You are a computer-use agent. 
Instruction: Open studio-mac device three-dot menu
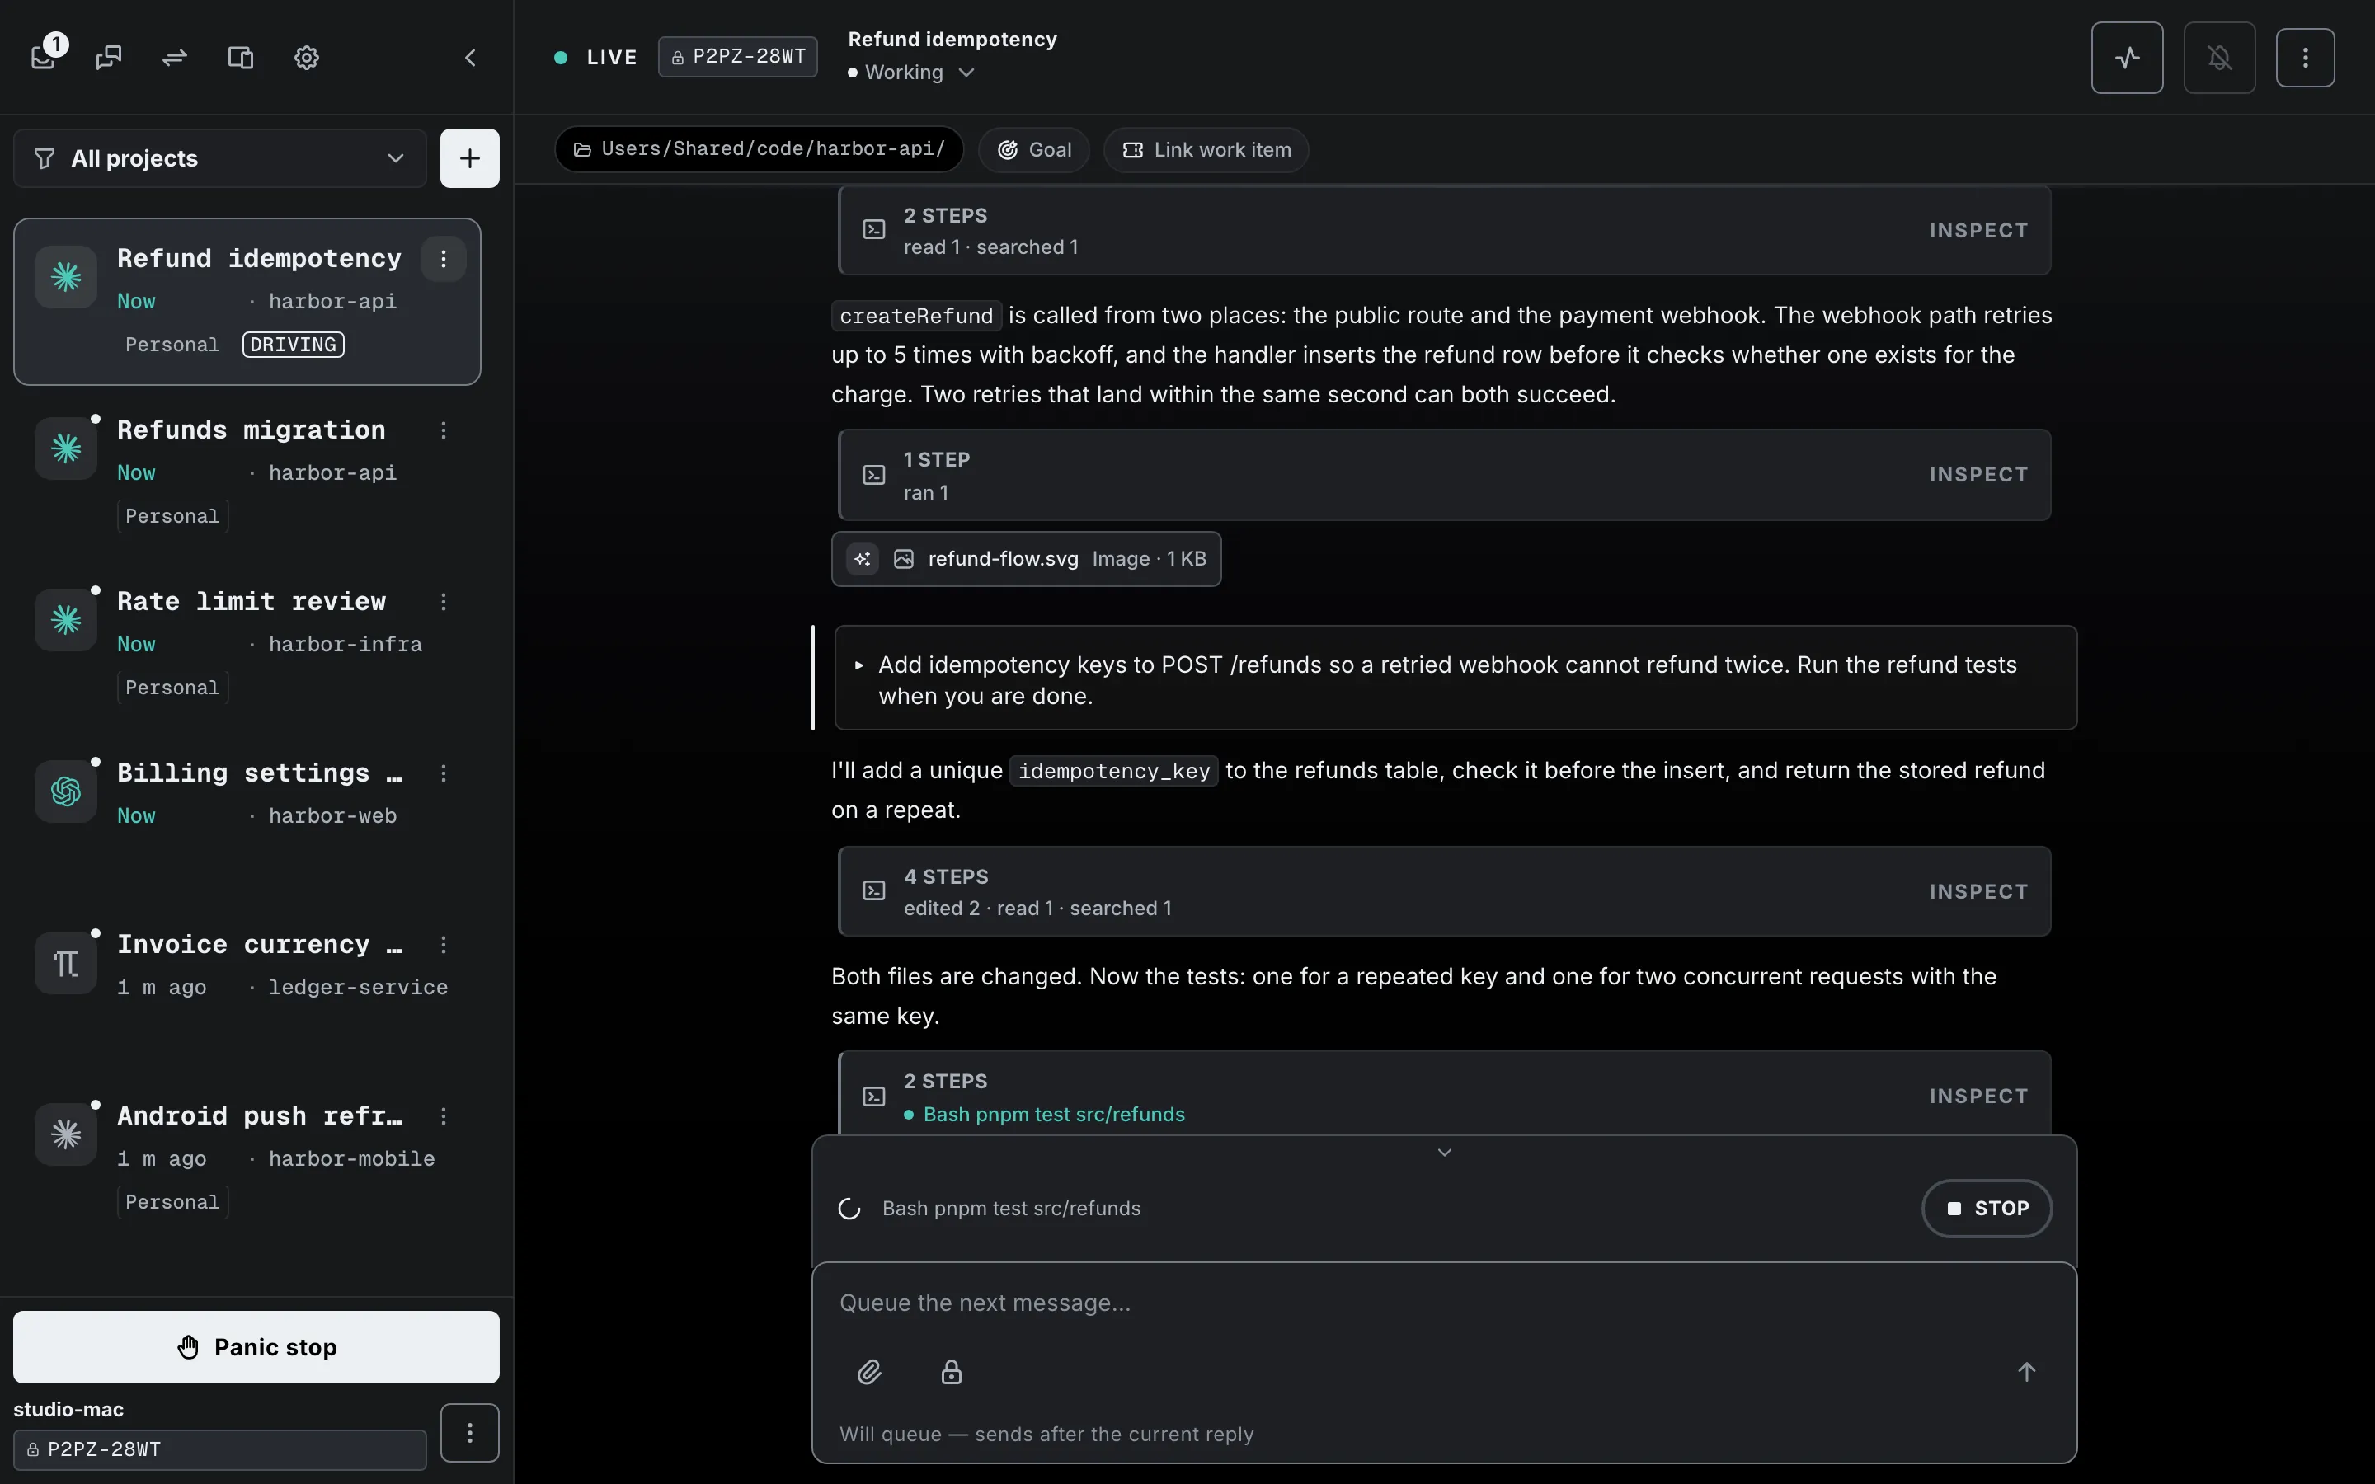(469, 1433)
